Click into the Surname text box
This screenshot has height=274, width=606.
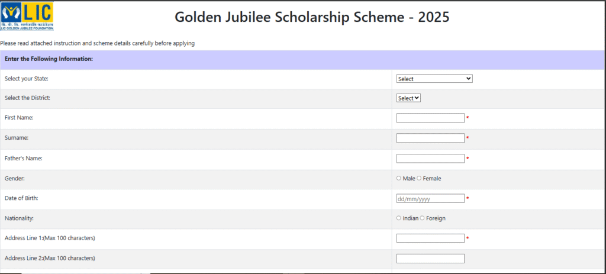(430, 138)
